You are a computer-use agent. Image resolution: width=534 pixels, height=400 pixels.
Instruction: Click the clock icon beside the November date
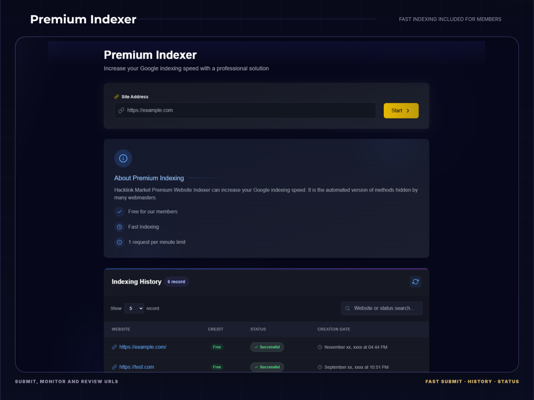point(320,347)
